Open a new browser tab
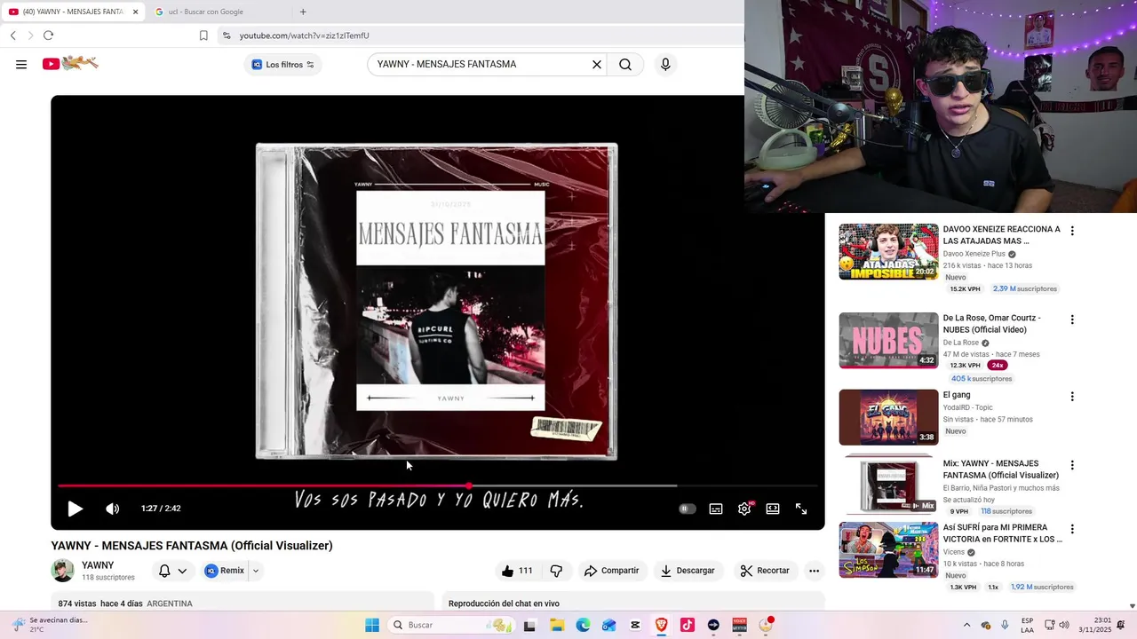This screenshot has height=639, width=1137. (x=303, y=12)
